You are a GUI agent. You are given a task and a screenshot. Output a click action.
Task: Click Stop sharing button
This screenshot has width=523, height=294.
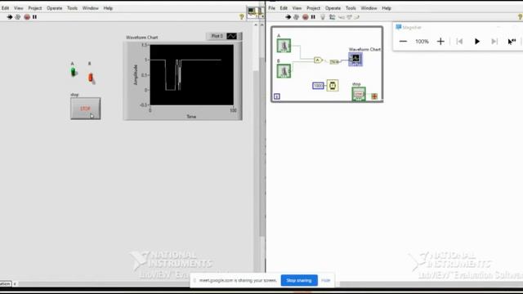tap(299, 280)
